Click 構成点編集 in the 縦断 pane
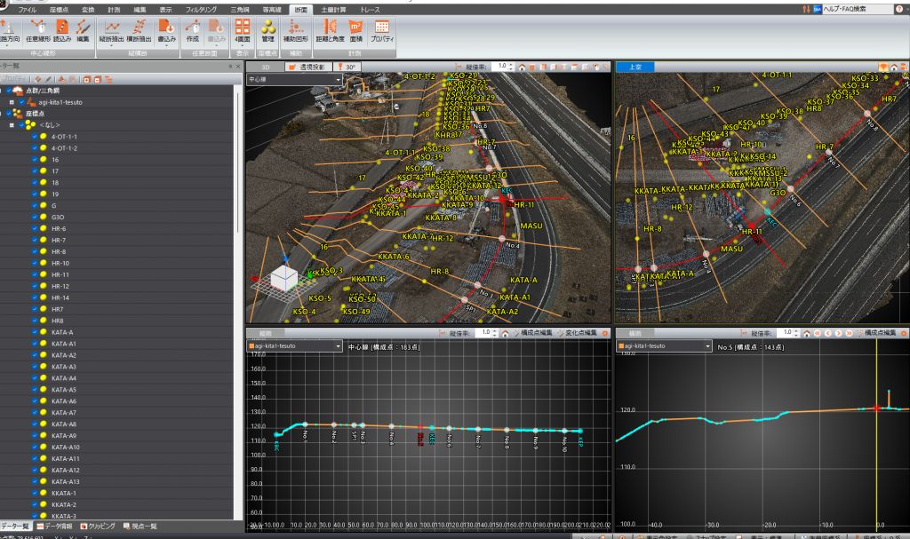 coord(532,334)
